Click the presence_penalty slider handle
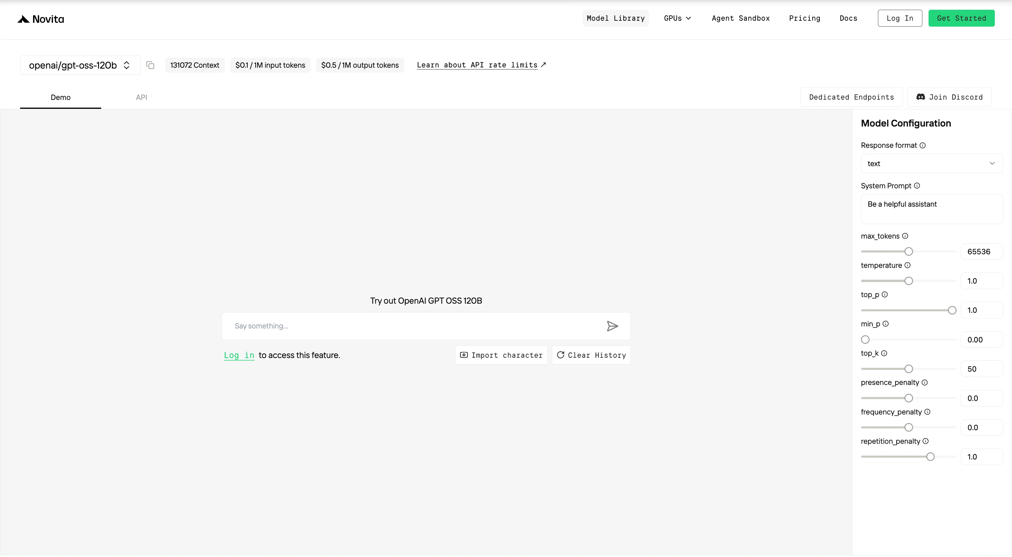 pyautogui.click(x=908, y=399)
